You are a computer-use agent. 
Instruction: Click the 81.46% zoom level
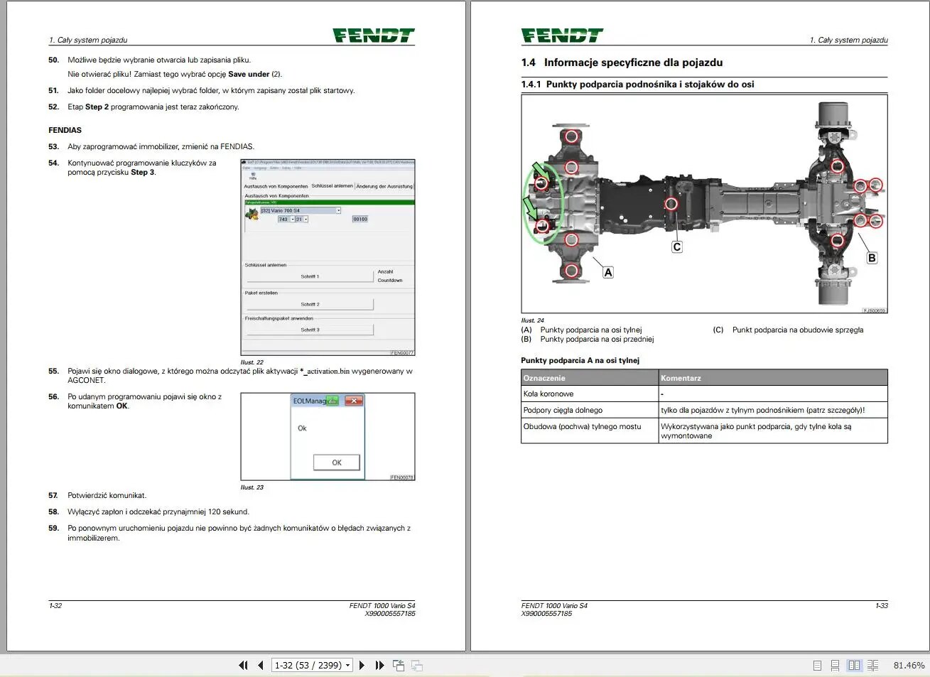909,666
